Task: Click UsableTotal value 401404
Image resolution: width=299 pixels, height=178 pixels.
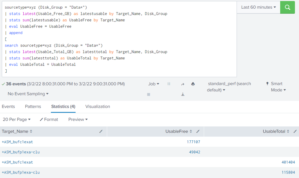Action: tap(288, 162)
